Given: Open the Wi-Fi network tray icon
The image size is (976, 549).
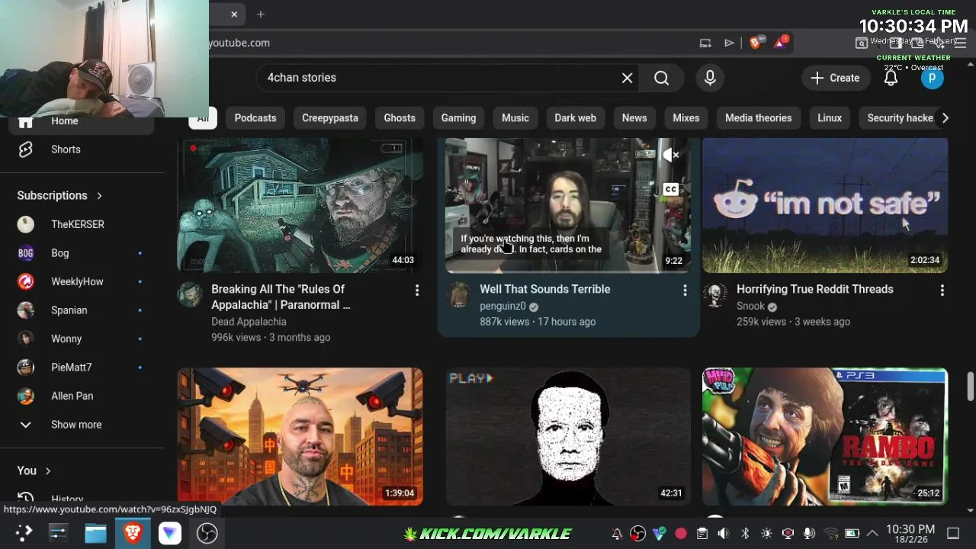Looking at the screenshot, I should (831, 534).
